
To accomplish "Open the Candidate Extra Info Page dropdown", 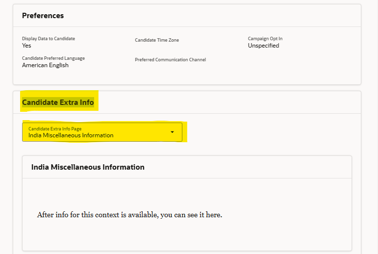I will 102,132.
